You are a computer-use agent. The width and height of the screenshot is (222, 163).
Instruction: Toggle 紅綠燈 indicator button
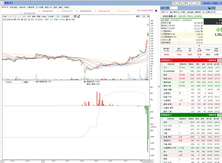(51, 17)
